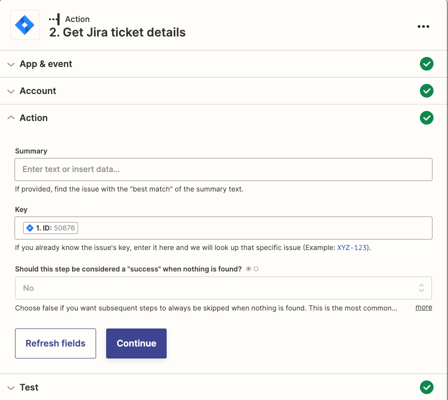Open the three-dot step options menu
This screenshot has width=448, height=400.
(423, 26)
